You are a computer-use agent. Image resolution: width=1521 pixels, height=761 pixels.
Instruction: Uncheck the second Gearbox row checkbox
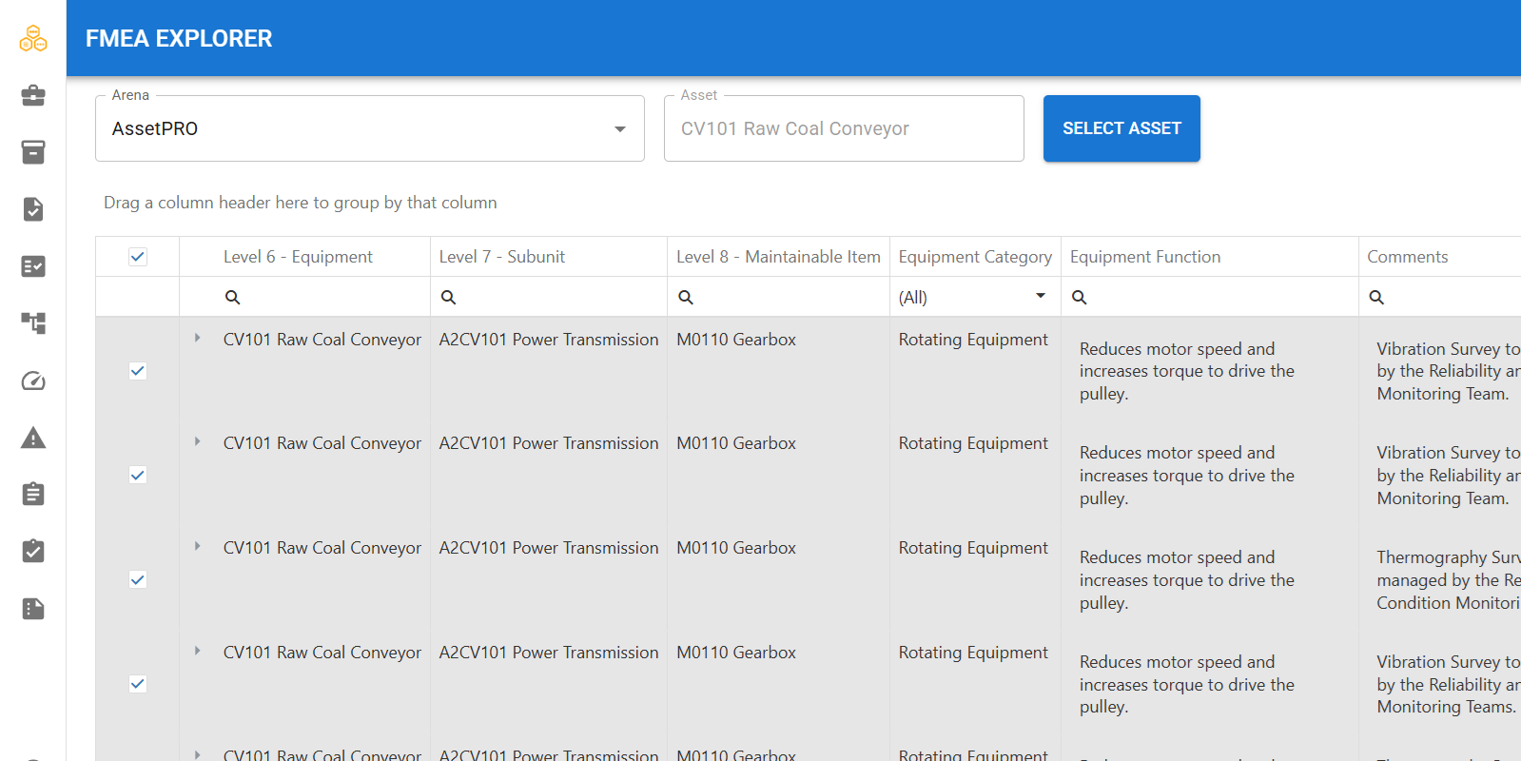pyautogui.click(x=138, y=475)
